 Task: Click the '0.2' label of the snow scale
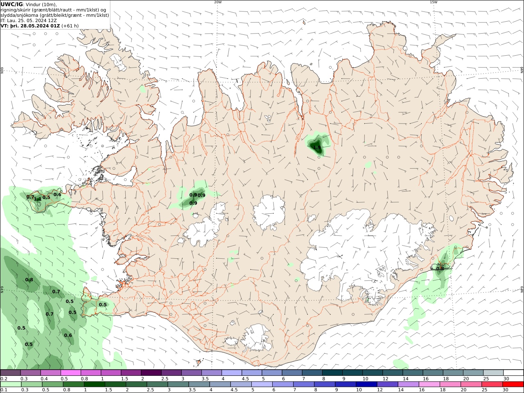[3, 379]
